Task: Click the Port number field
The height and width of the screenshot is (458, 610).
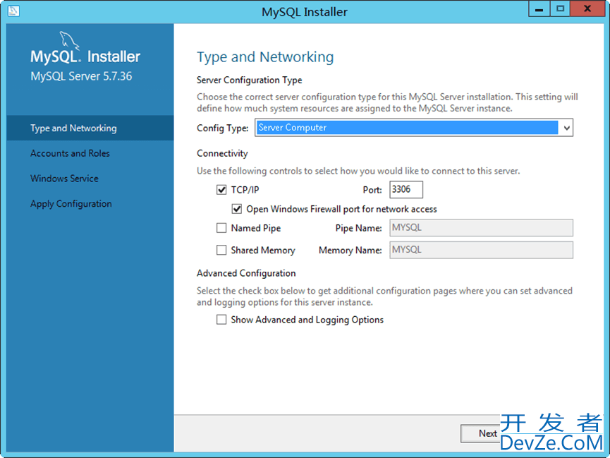Action: pos(406,190)
